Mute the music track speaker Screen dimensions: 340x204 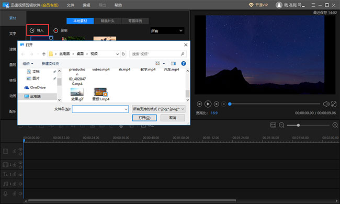[x=20, y=184]
